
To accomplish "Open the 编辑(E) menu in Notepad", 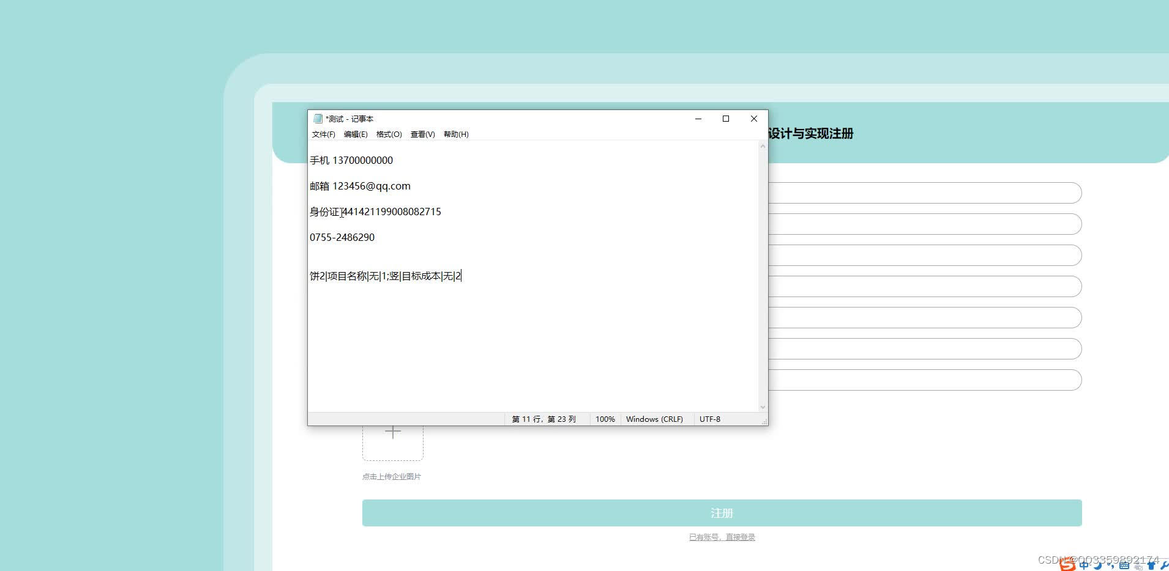I will tap(356, 134).
